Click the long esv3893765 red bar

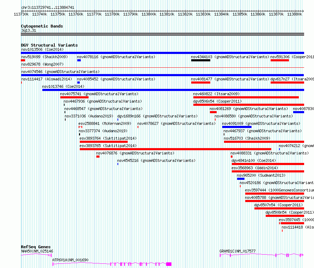(175, 149)
